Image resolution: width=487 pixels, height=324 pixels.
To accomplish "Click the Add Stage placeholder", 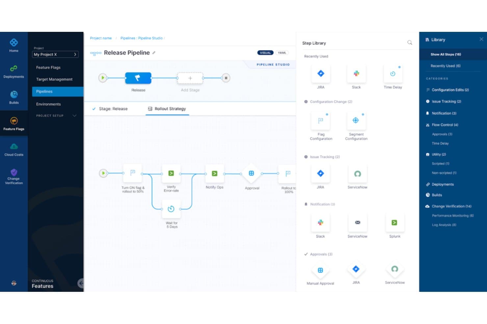I will click(190, 78).
